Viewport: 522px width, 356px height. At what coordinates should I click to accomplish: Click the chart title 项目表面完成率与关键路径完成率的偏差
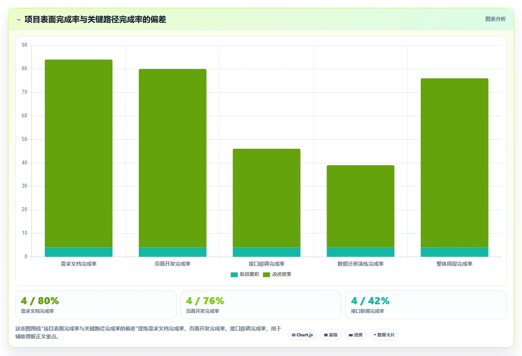(x=95, y=20)
